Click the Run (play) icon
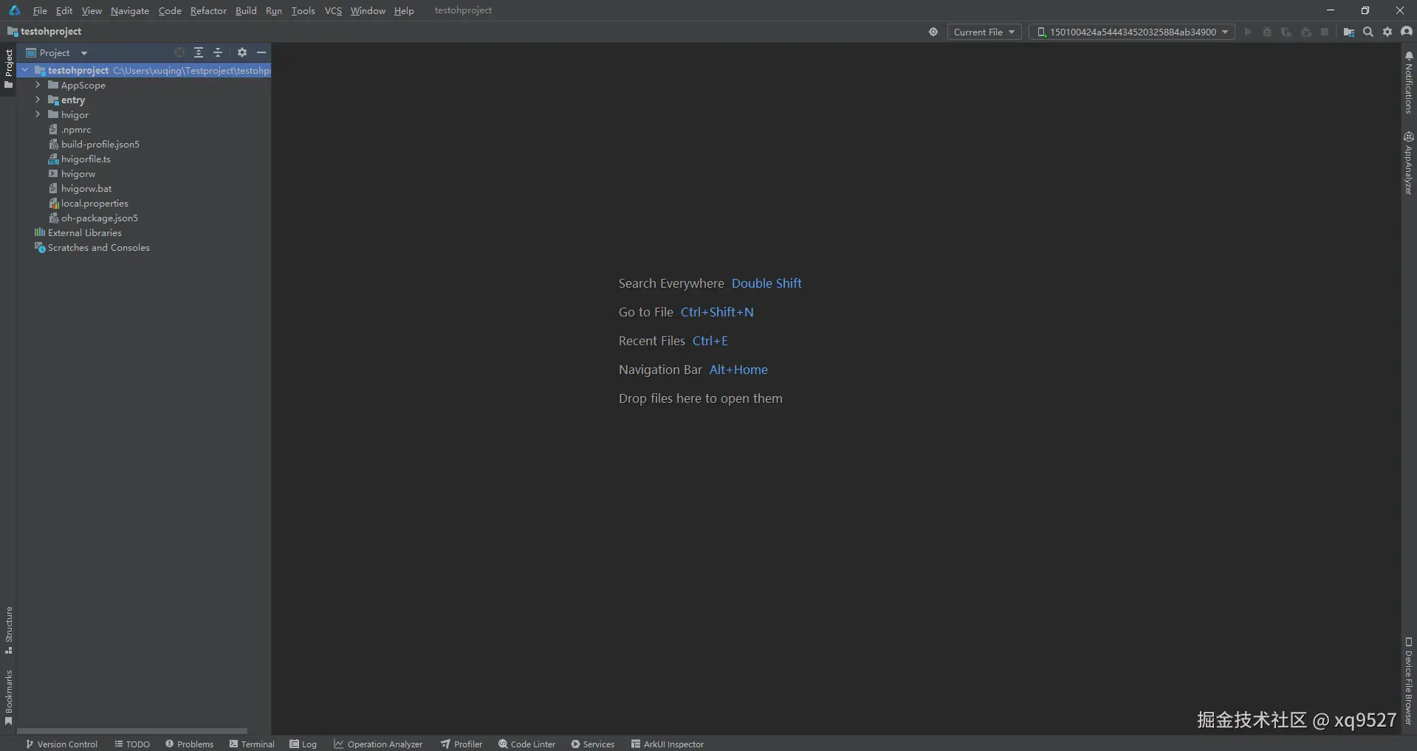The height and width of the screenshot is (751, 1417). (1248, 32)
